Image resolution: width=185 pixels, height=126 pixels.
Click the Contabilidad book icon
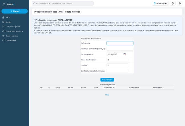(x=3, y=40)
